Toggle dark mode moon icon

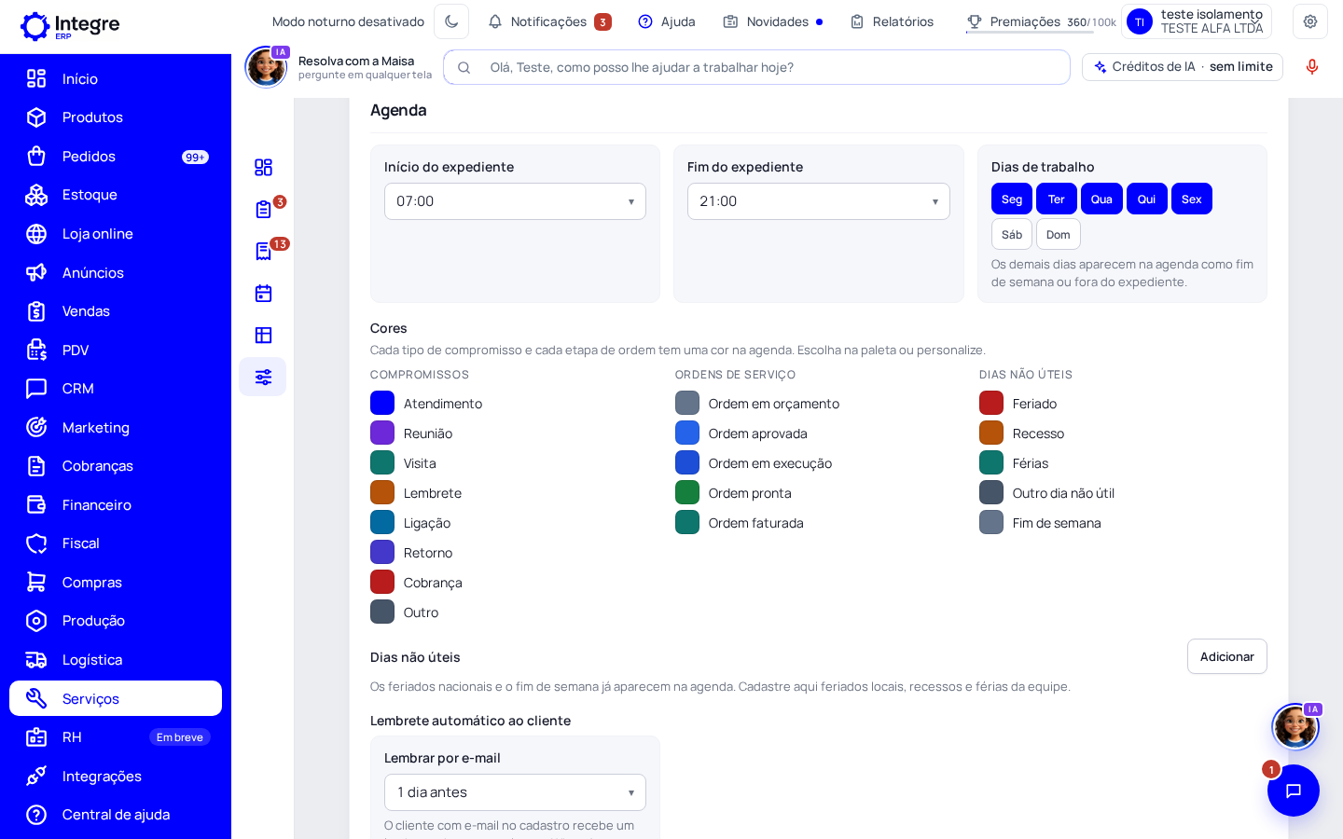(x=451, y=21)
